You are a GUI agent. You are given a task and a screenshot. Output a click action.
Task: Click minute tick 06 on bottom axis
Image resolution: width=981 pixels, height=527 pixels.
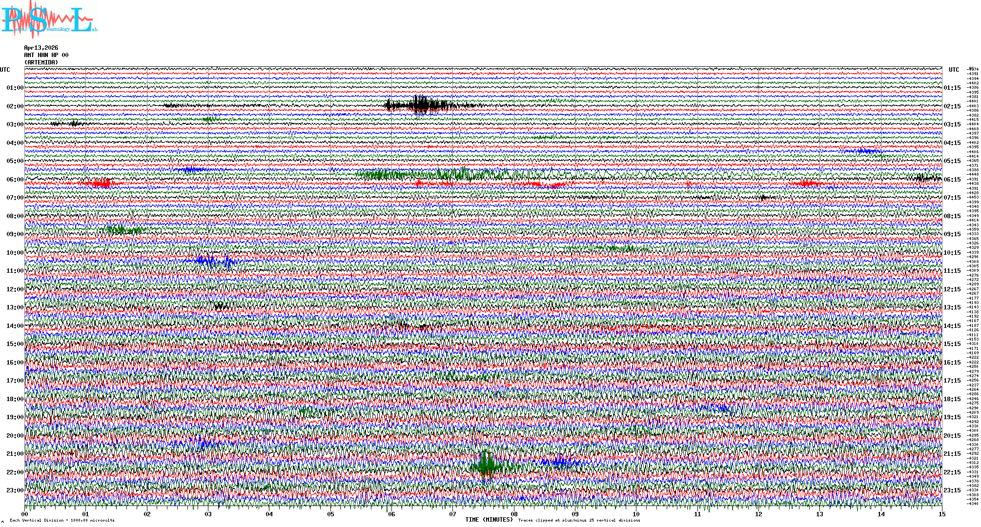[x=391, y=514]
